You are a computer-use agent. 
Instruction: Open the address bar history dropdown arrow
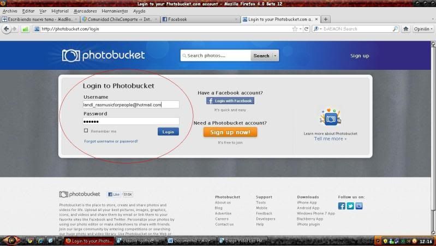click(x=300, y=29)
